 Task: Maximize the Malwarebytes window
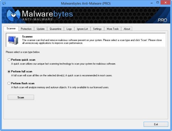coord(158,3)
